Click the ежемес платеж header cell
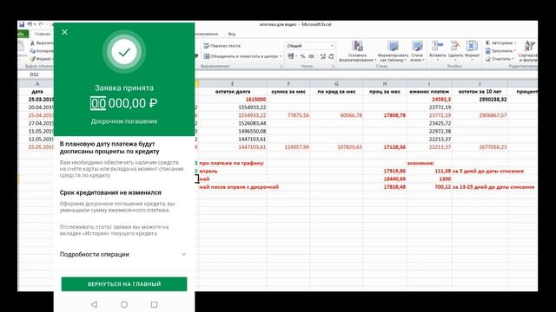 429,92
